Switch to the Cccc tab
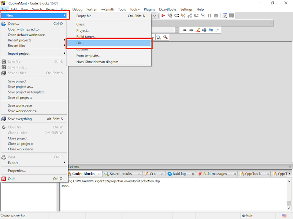The width and height of the screenshot is (293, 219). [x=153, y=174]
